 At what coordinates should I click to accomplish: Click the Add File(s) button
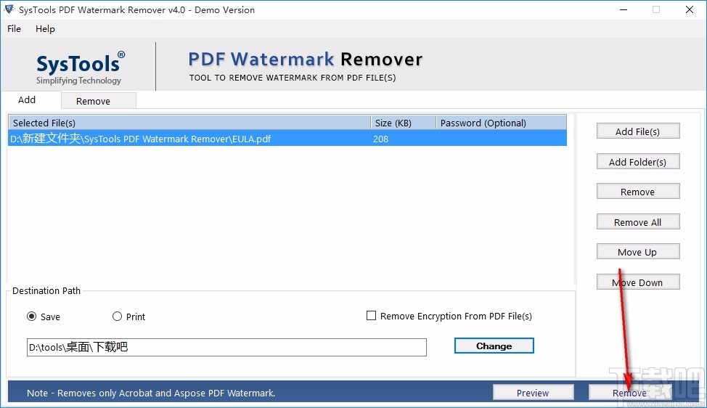click(x=637, y=131)
